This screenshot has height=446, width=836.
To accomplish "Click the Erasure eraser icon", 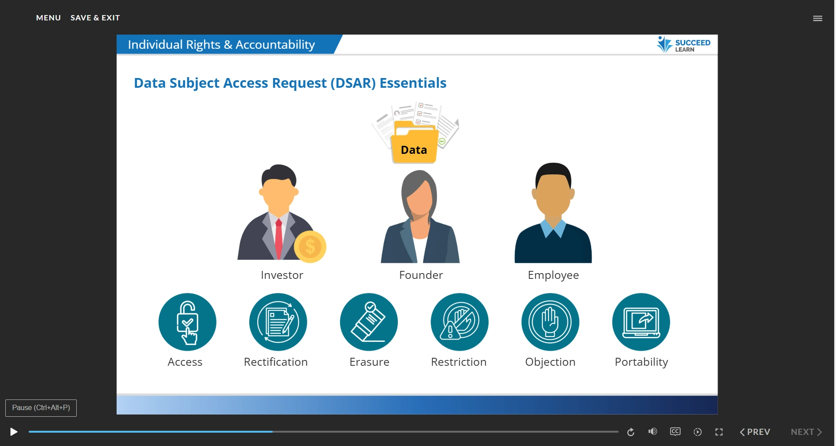I will coord(369,322).
